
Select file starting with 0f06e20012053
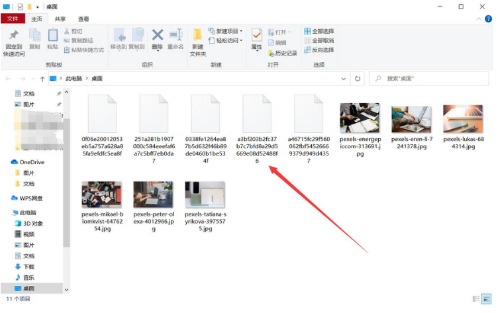(x=102, y=125)
